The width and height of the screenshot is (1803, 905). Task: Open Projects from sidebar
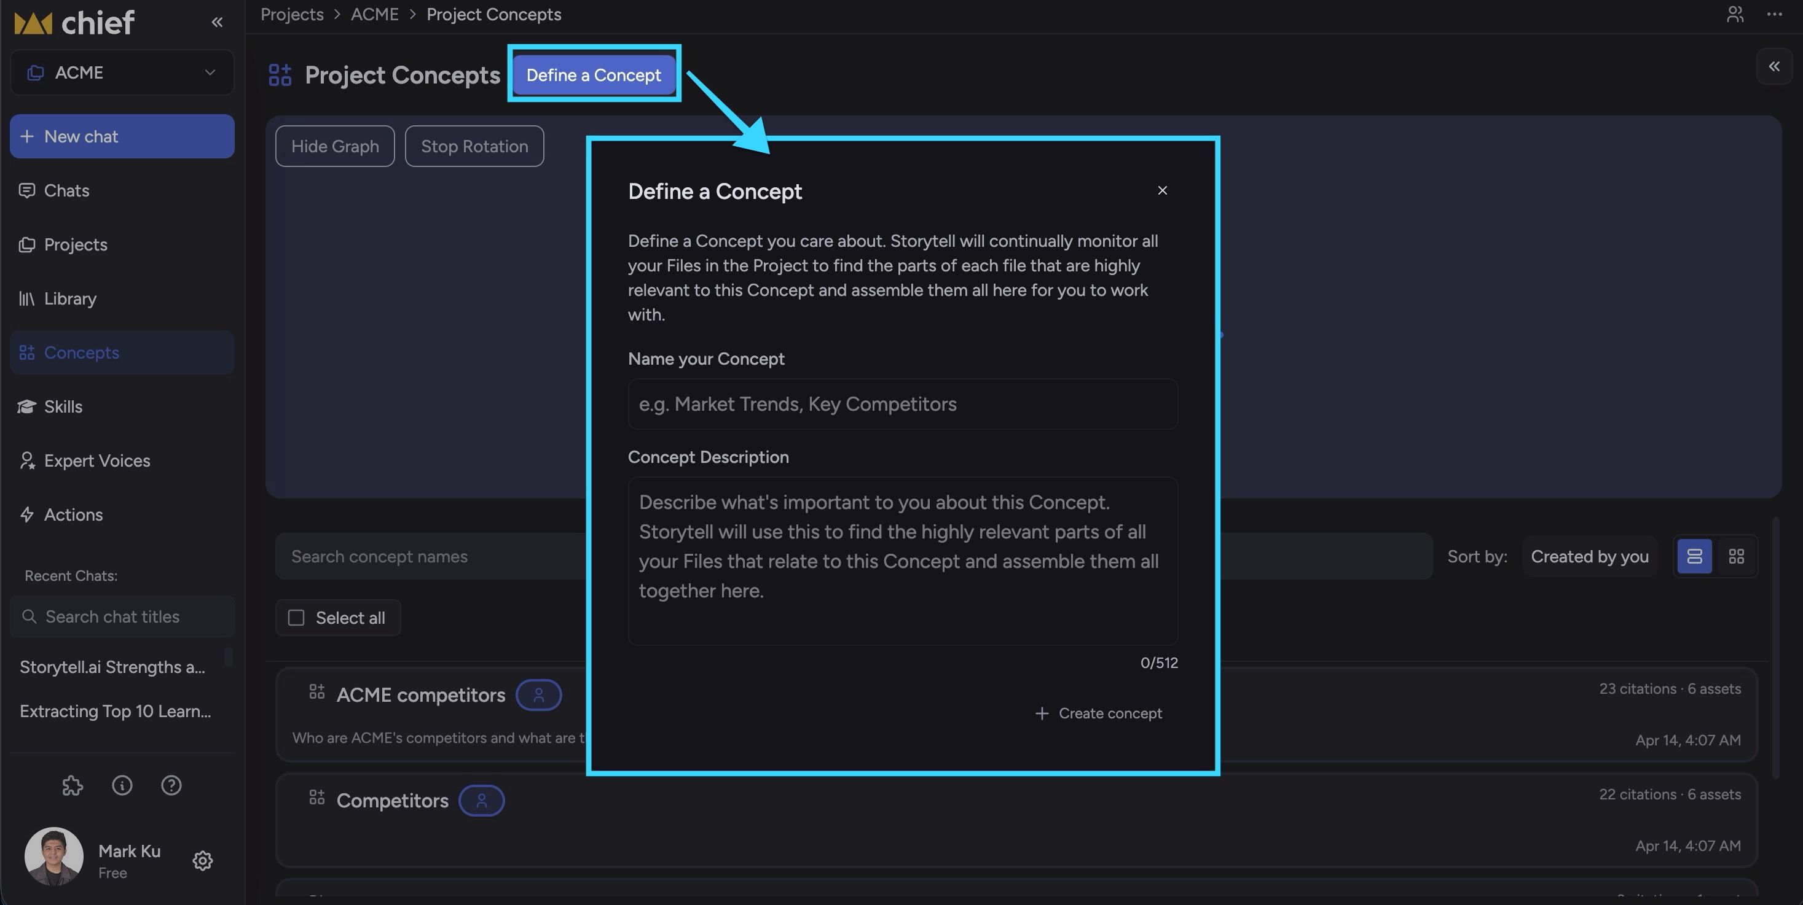coord(122,245)
